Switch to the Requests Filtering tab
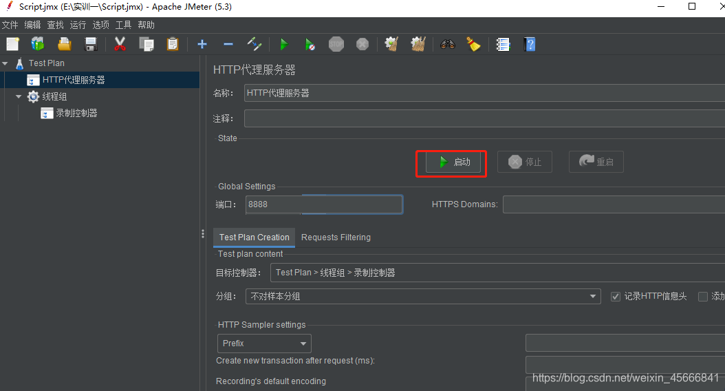This screenshot has width=725, height=391. 336,237
